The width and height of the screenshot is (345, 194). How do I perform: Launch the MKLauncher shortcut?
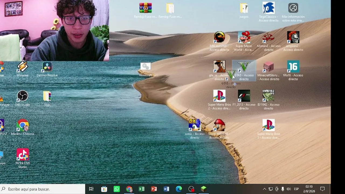point(219,37)
